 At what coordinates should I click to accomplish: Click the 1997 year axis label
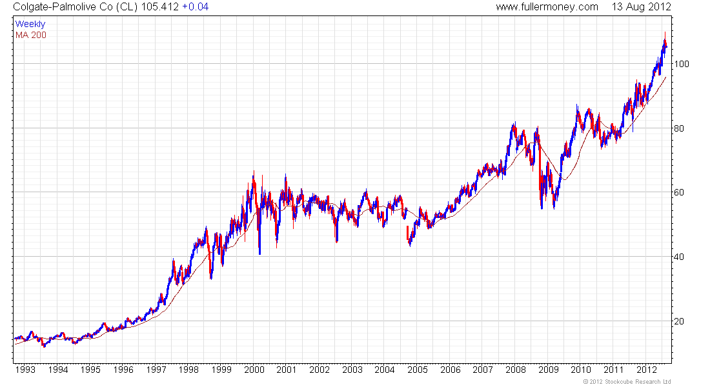[156, 370]
